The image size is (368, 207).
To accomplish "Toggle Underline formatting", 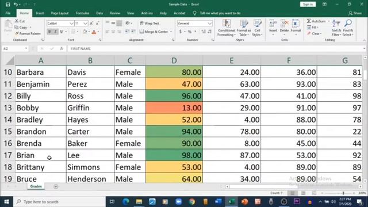I will (x=62, y=32).
